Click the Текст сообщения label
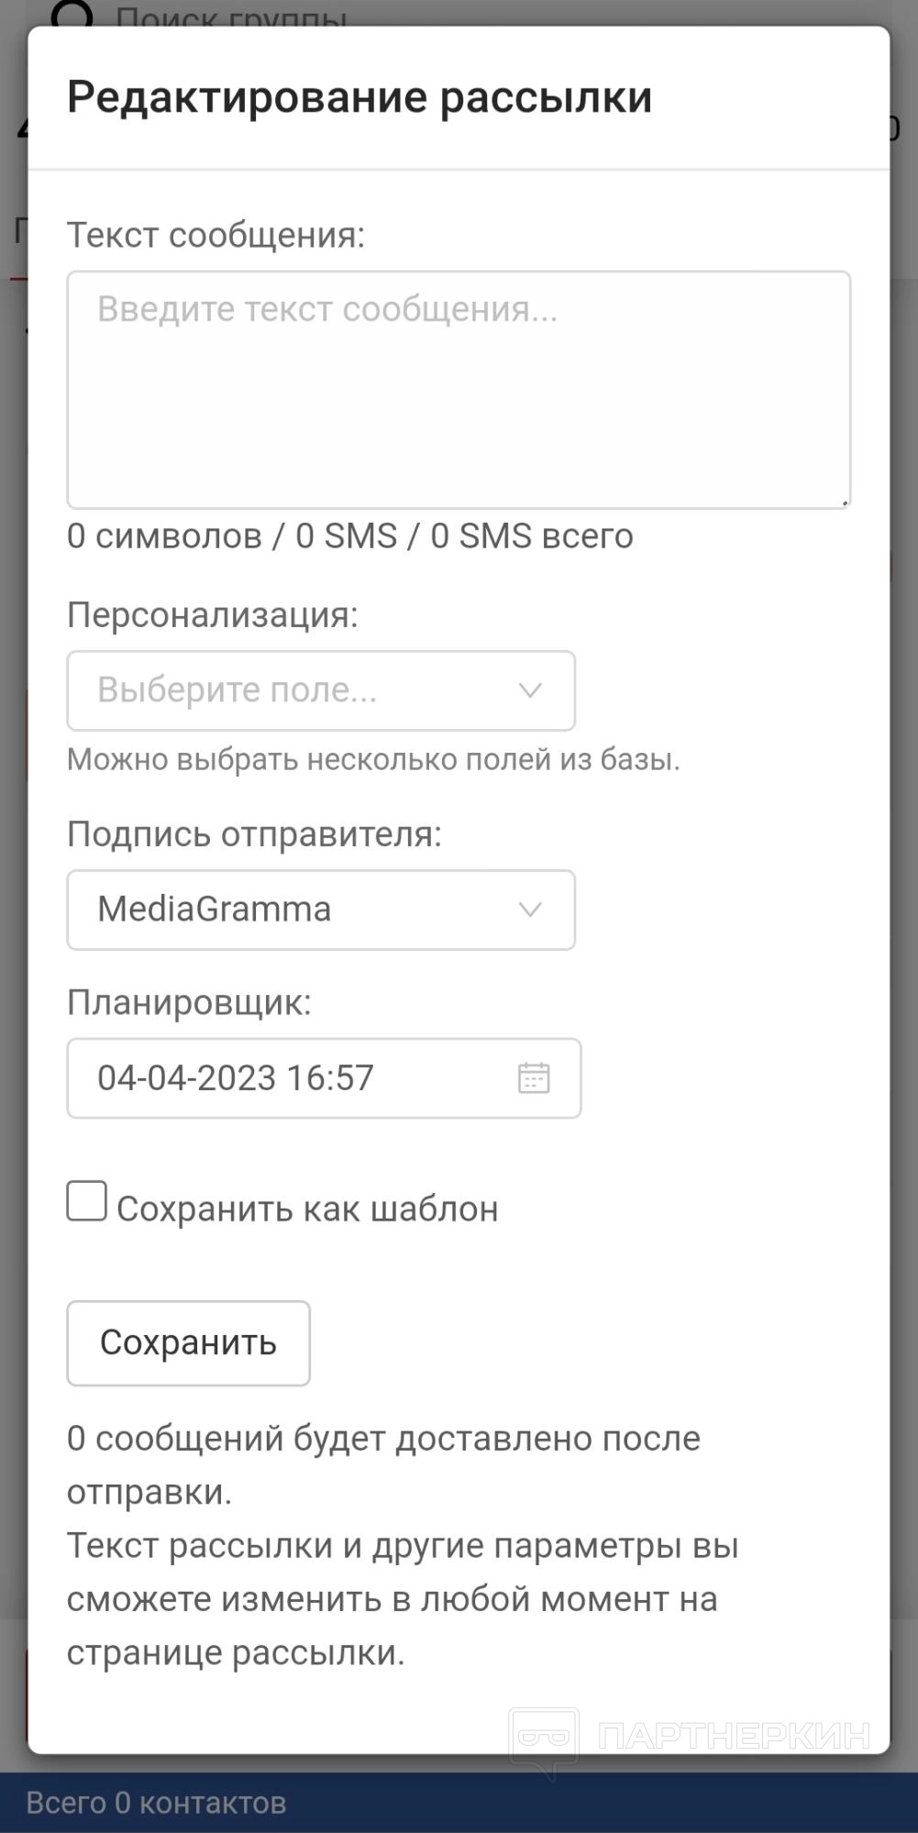This screenshot has width=918, height=1833. tap(216, 236)
